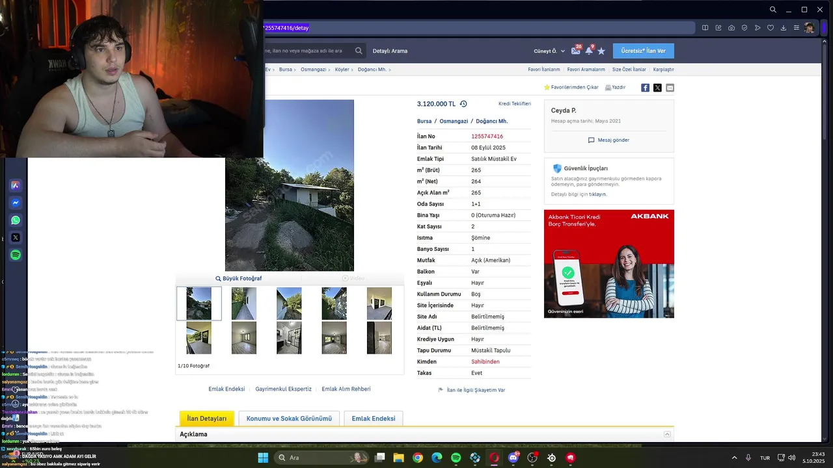Image resolution: width=833 pixels, height=468 pixels.
Task: Click the Windows taskbar search box Ara
Action: point(321,458)
